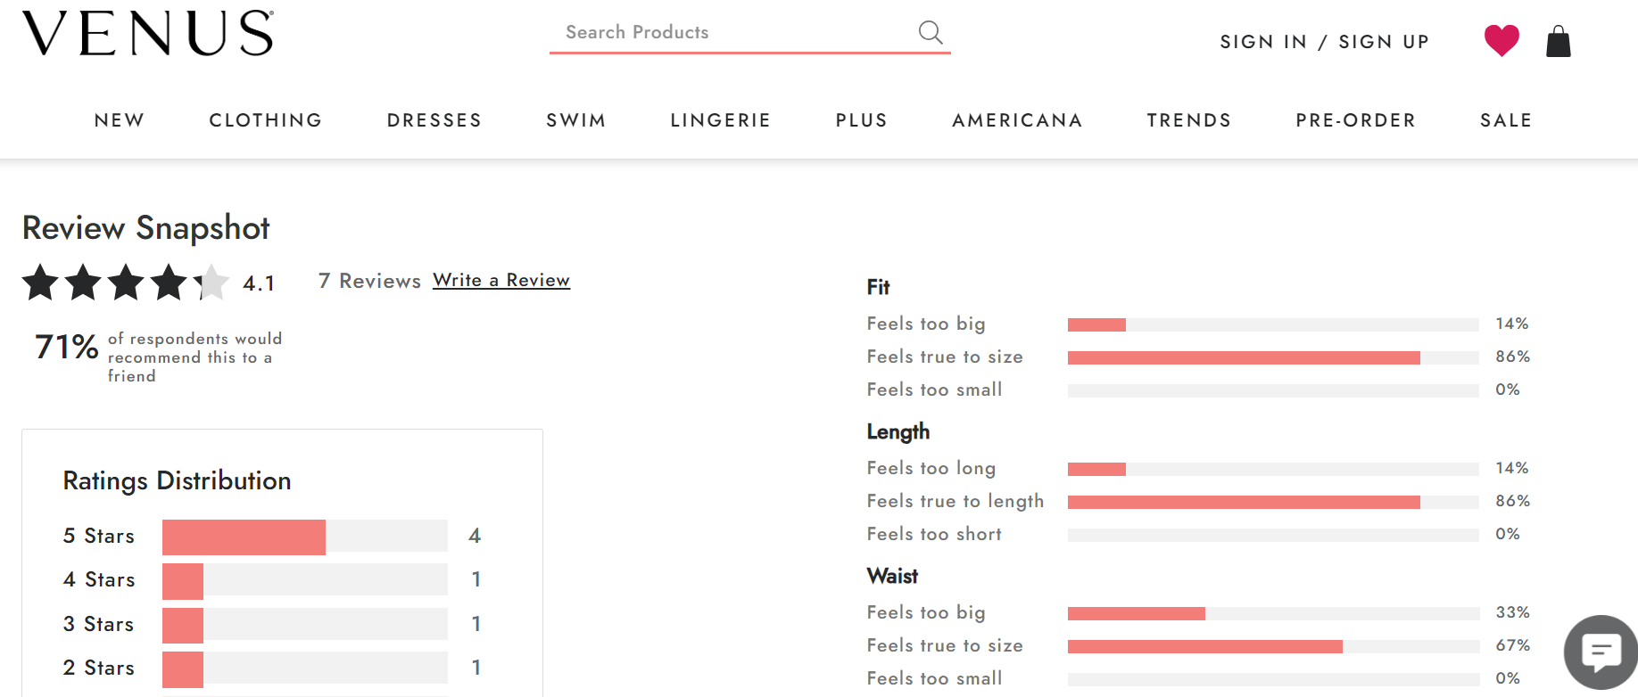Open the PRE-ORDER menu
This screenshot has width=1638, height=697.
[1356, 120]
